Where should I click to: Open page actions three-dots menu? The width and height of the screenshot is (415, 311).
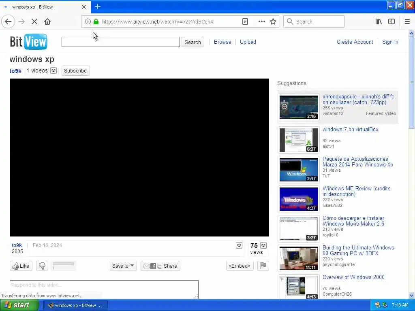tap(261, 22)
